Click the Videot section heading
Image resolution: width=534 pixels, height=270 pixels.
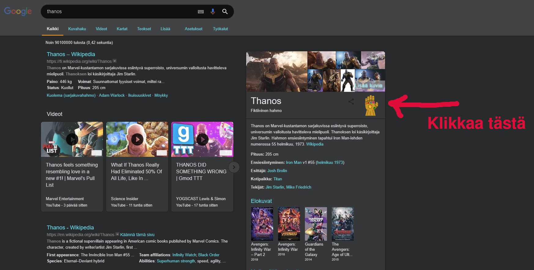pos(54,114)
